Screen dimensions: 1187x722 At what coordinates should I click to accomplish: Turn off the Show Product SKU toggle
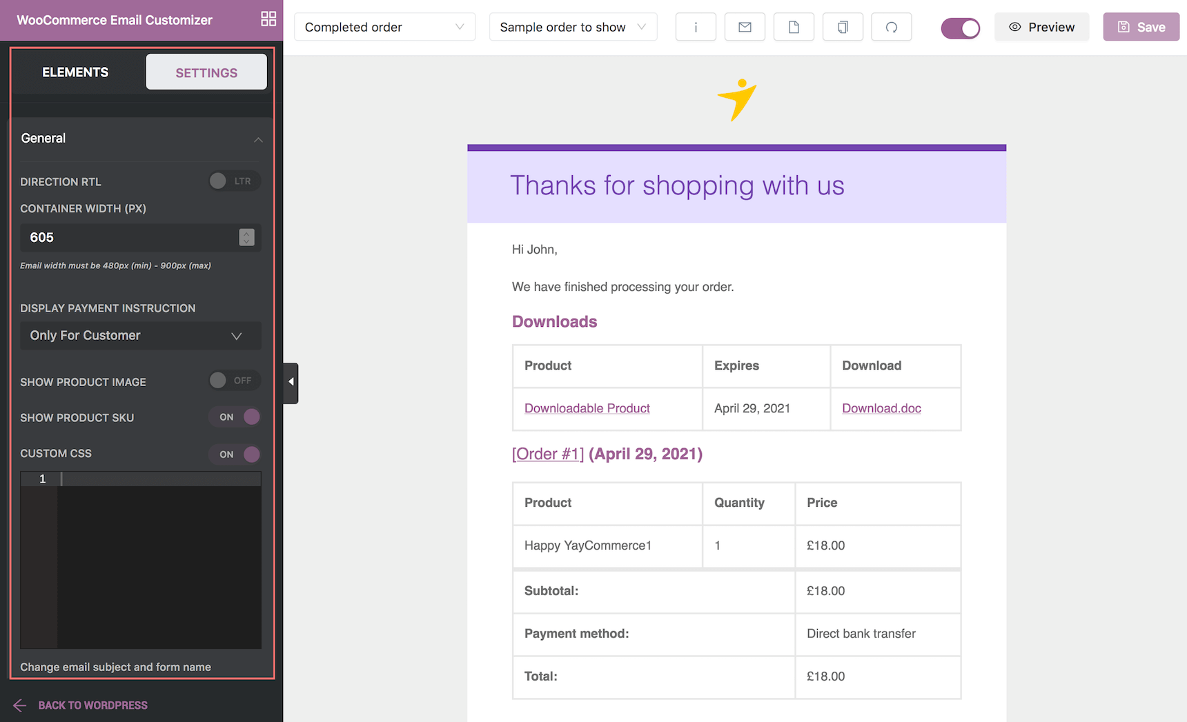tap(235, 417)
